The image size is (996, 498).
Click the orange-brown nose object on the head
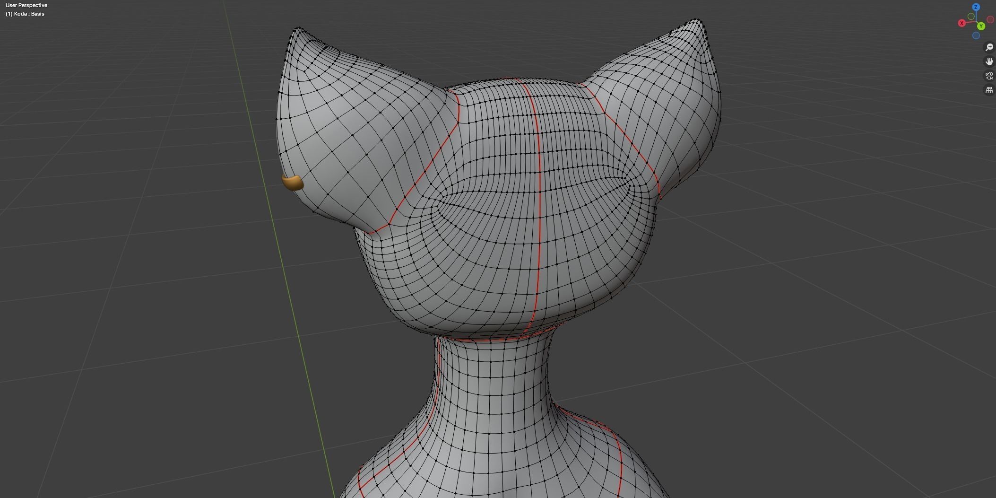tap(293, 183)
